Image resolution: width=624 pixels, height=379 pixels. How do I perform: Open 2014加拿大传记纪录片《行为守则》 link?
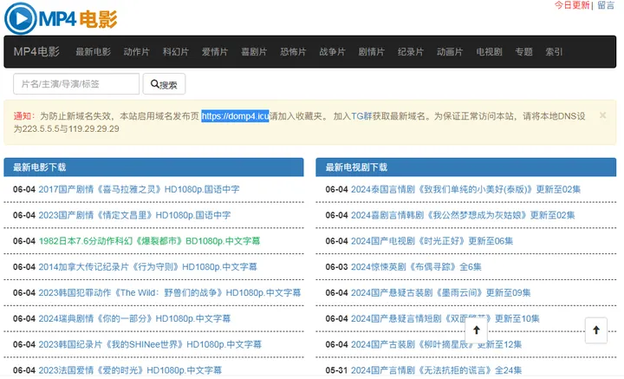point(147,267)
